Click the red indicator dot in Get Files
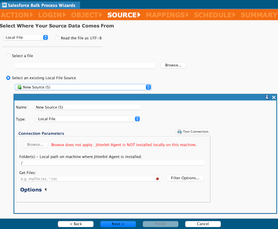This screenshot has height=229, width=278. click(157, 179)
